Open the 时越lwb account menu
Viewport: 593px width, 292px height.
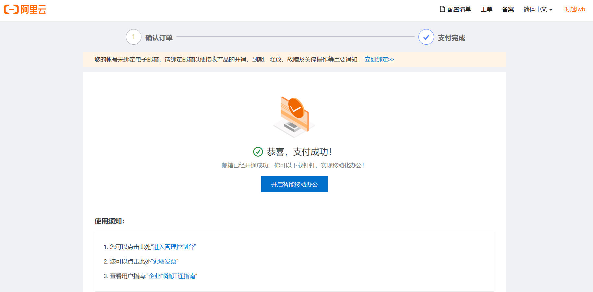575,9
